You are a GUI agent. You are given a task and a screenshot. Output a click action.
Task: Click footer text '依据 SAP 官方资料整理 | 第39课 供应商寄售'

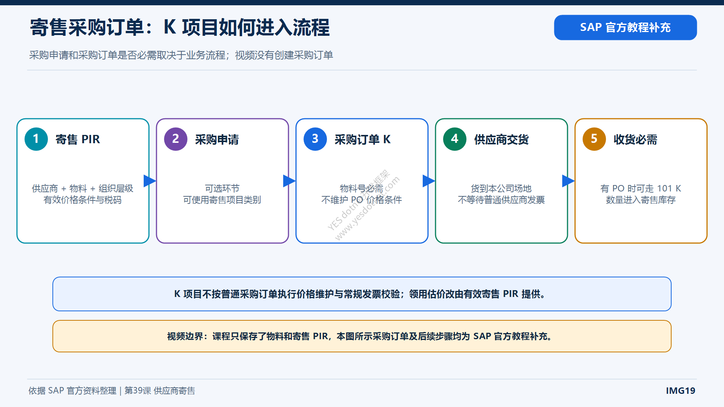[x=112, y=391]
